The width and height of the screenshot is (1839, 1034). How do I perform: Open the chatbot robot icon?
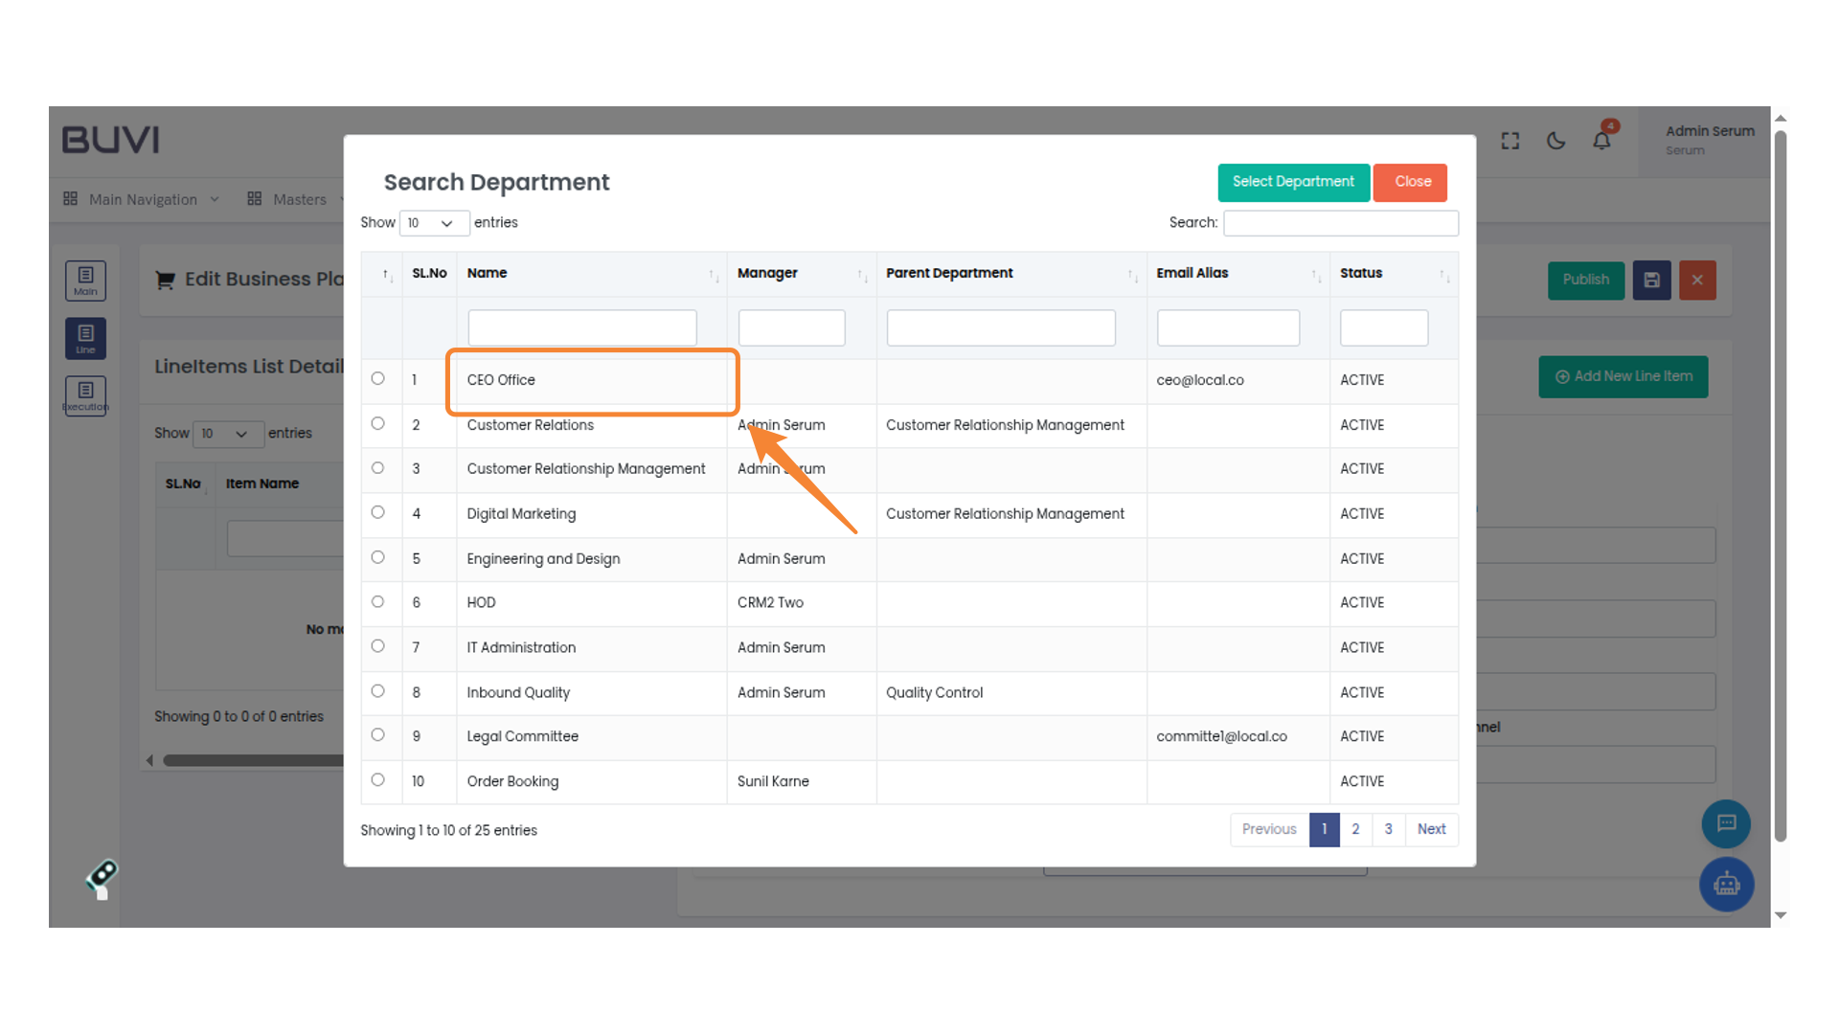1726,884
